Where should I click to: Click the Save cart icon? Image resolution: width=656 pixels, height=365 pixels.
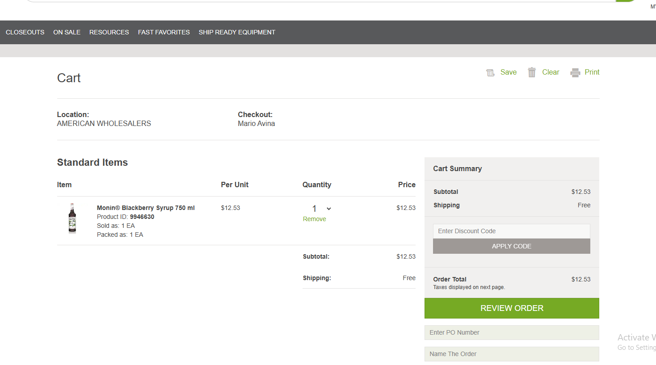[490, 73]
